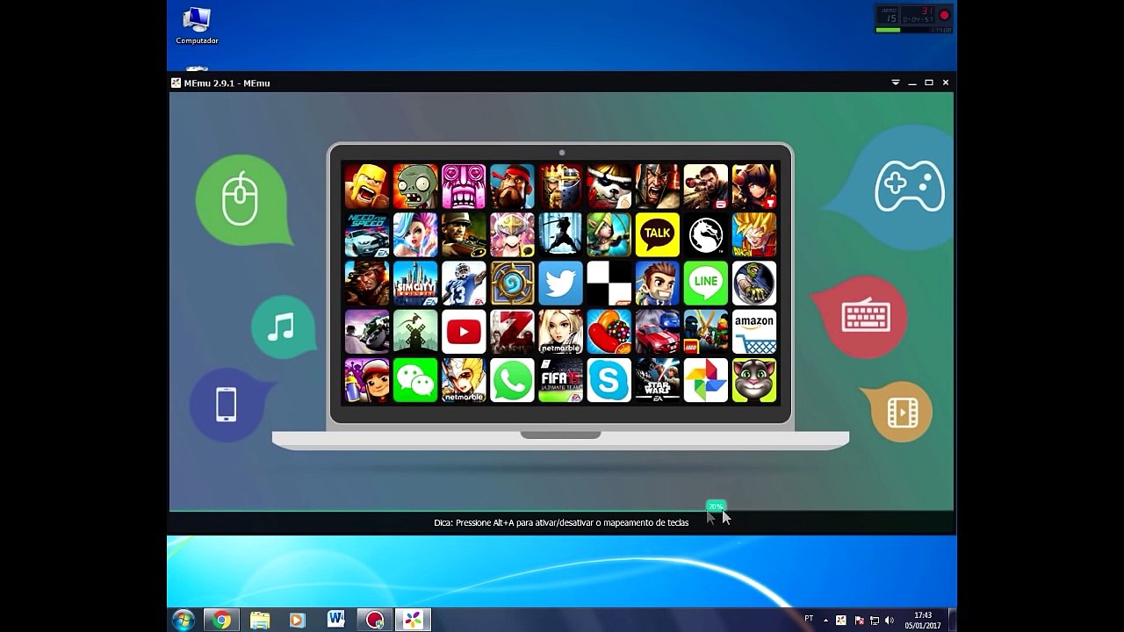Select the Shadow Fight silhouette icon
Screen dimensions: 1124x632
click(560, 234)
